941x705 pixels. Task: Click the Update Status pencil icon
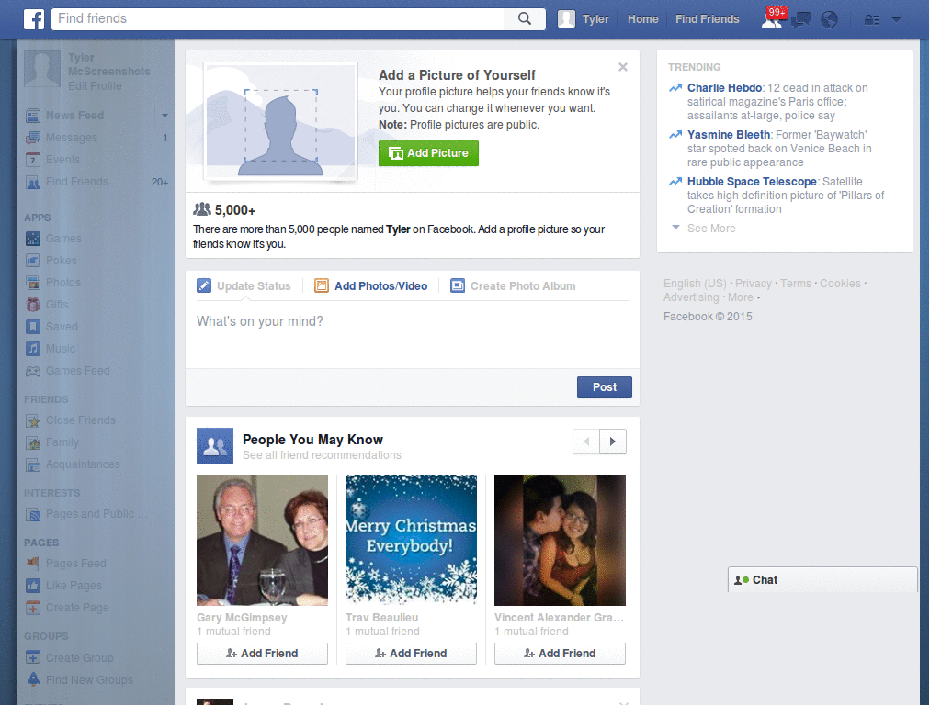(x=204, y=286)
